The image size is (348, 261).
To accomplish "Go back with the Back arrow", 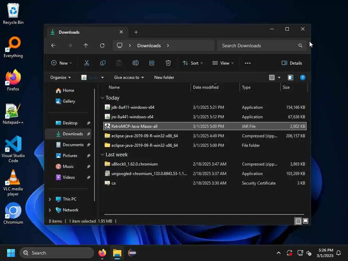I will click(x=53, y=46).
